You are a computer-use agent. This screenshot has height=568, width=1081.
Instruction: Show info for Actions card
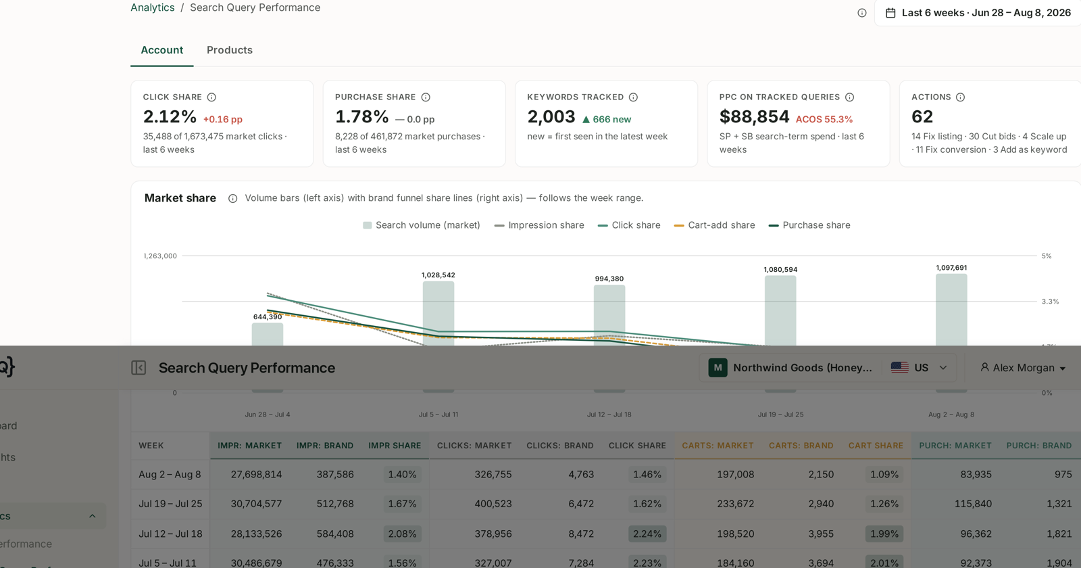[x=960, y=97]
